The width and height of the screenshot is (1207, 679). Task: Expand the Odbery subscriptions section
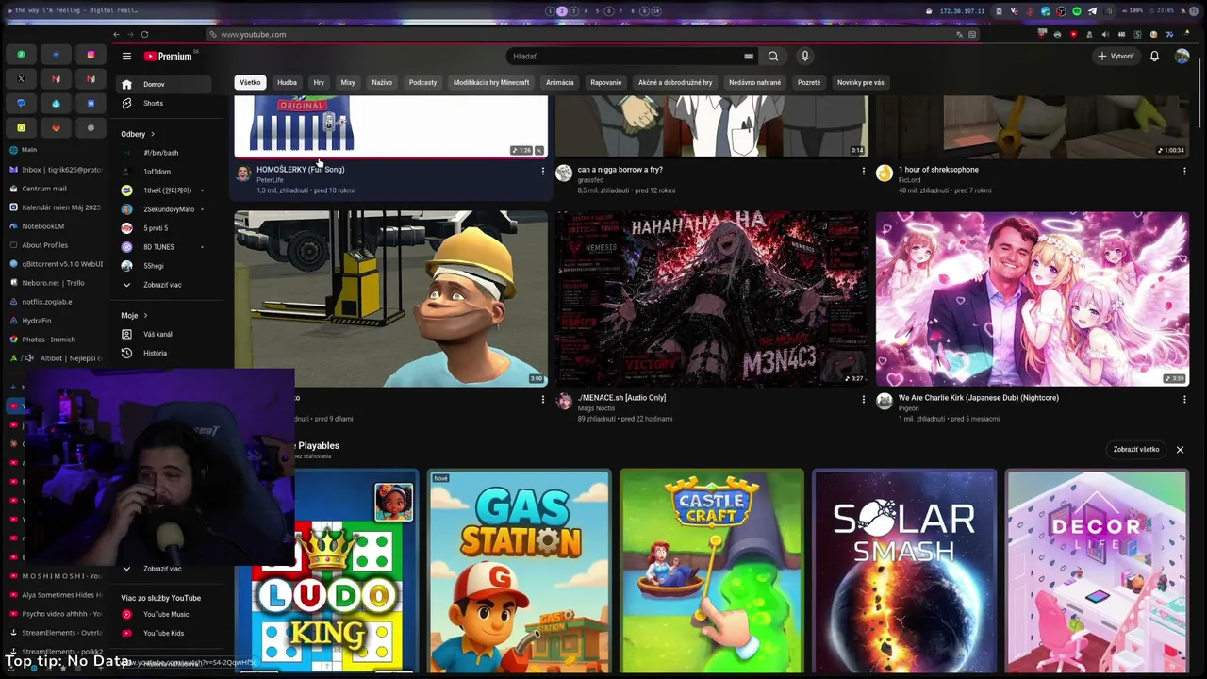tap(138, 134)
